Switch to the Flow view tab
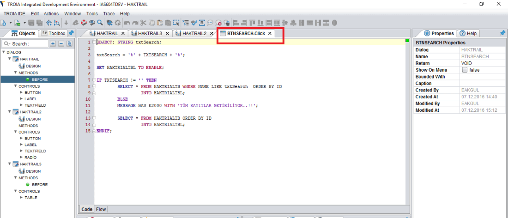The width and height of the screenshot is (508, 218). (x=101, y=209)
